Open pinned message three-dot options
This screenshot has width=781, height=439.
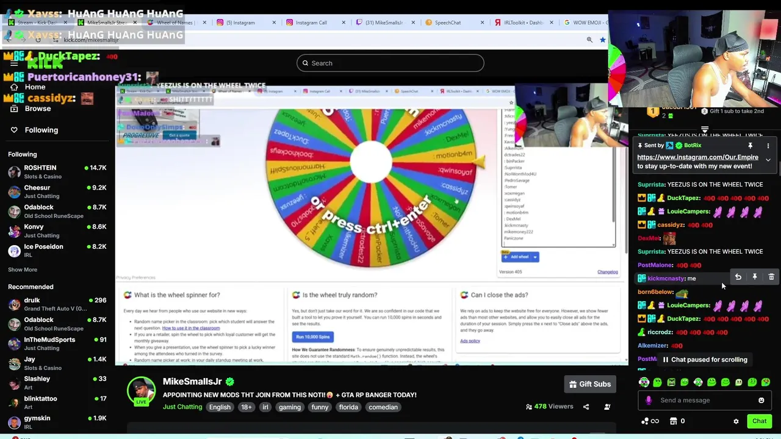click(768, 146)
